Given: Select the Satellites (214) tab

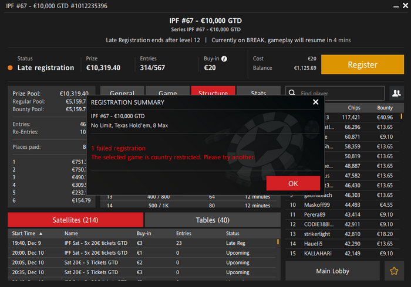Looking at the screenshot, I should pos(76,220).
